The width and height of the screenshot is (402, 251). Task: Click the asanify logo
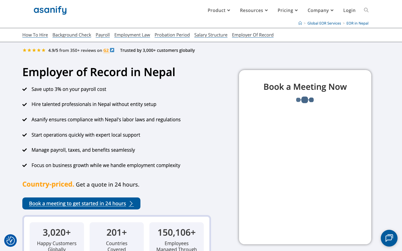tap(50, 10)
